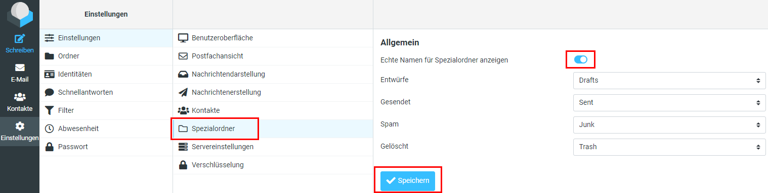Open Servereinstellungen server icon entry
This screenshot has height=193, width=768.
coord(273,147)
